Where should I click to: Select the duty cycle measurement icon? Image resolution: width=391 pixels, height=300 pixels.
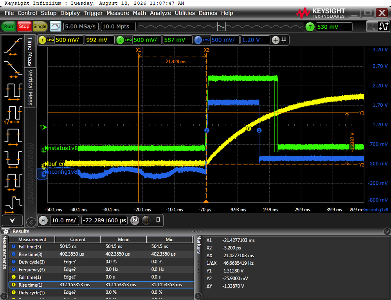13,182
